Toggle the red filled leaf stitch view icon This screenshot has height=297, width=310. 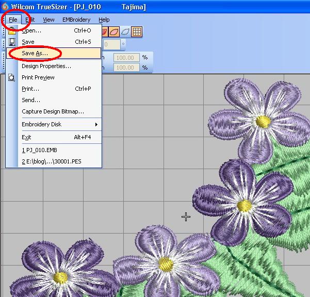click(x=105, y=31)
